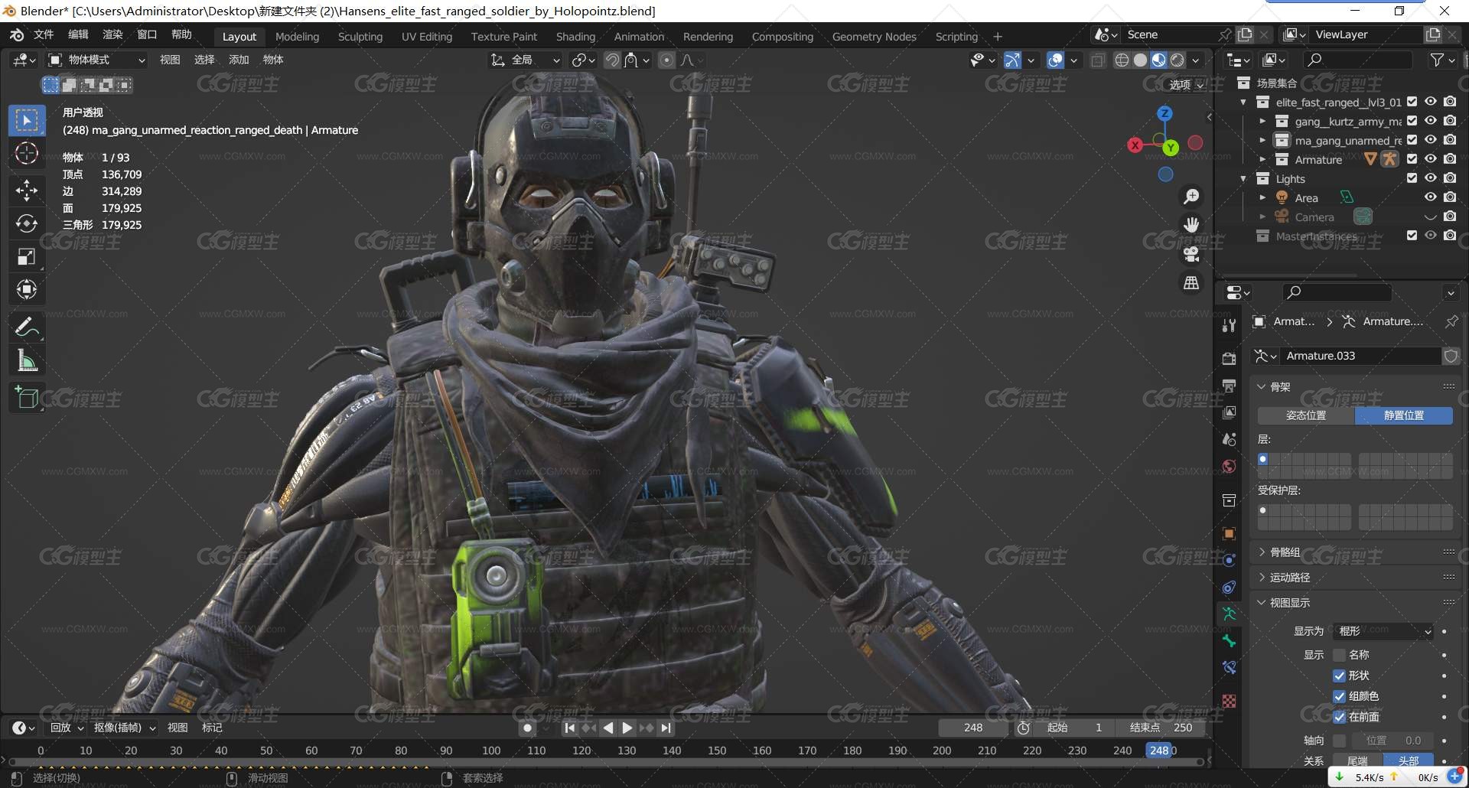Open the Tool properties tab
This screenshot has height=788, width=1469.
[1229, 325]
